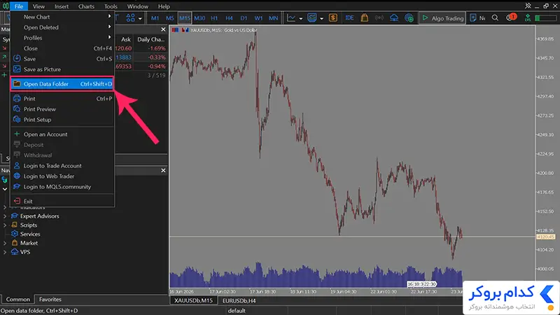
Task: Switch chart to H4 timeframe
Action: 229,18
